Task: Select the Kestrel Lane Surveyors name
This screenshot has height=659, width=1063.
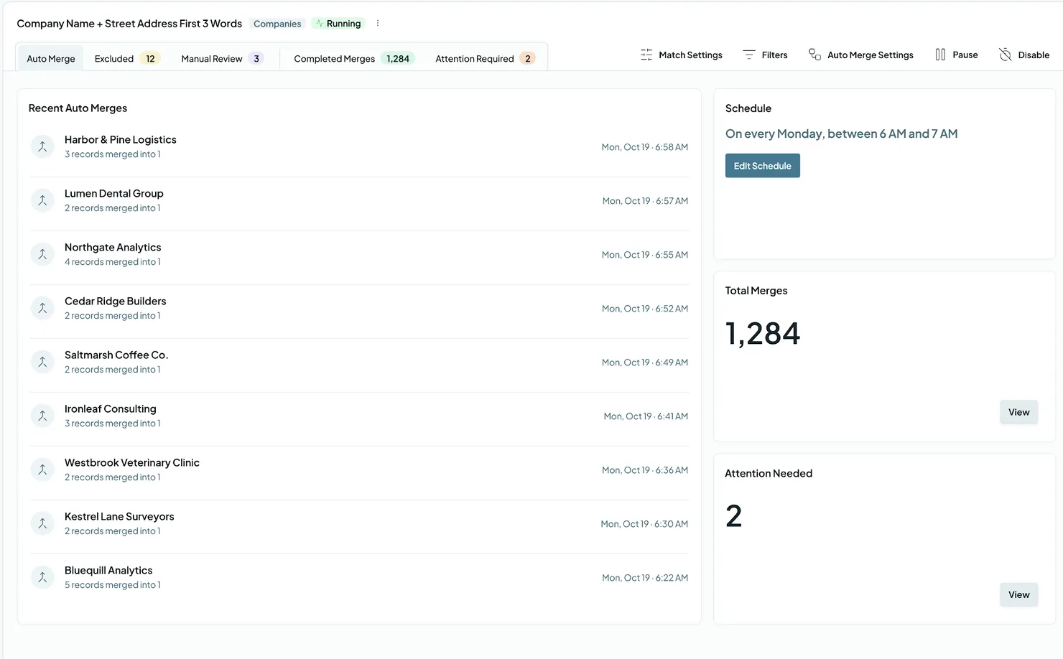Action: coord(119,517)
